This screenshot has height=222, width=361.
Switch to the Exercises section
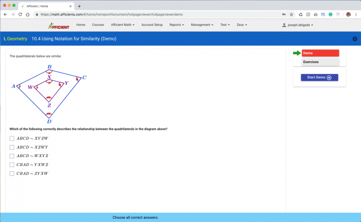(320, 62)
